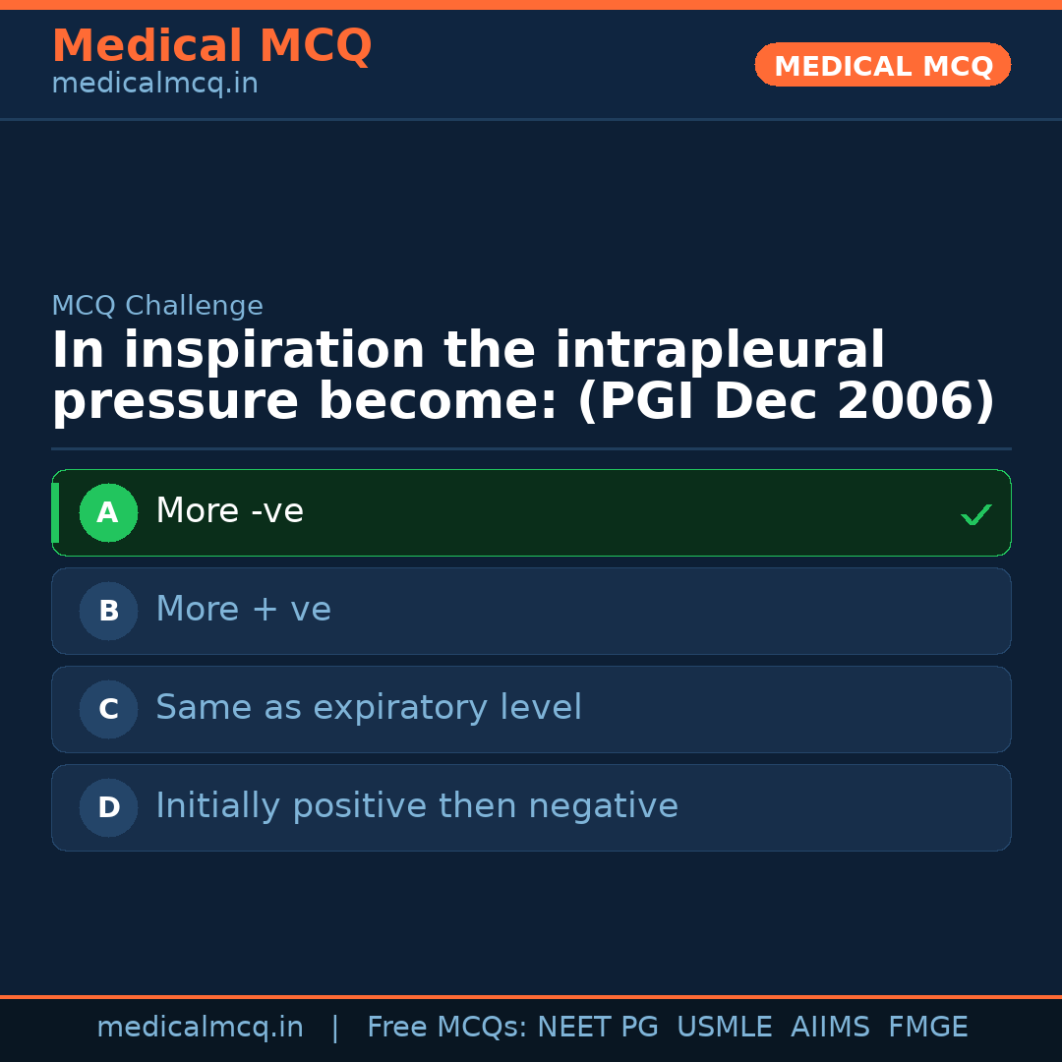
Task: Click the intrapleural pressure question text
Action: point(522,377)
